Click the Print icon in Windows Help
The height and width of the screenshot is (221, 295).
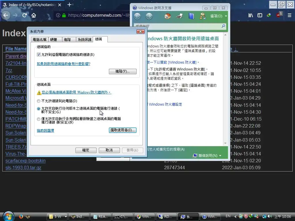(179, 16)
